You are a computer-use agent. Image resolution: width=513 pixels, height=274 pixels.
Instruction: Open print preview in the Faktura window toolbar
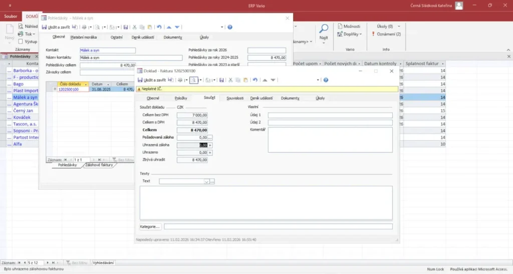point(193,80)
